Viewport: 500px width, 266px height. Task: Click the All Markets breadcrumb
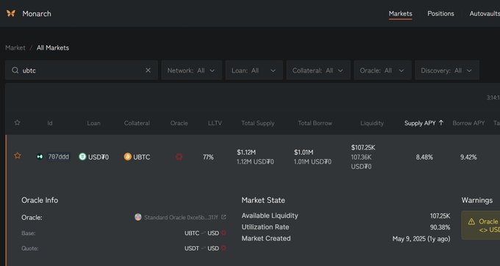(x=53, y=48)
